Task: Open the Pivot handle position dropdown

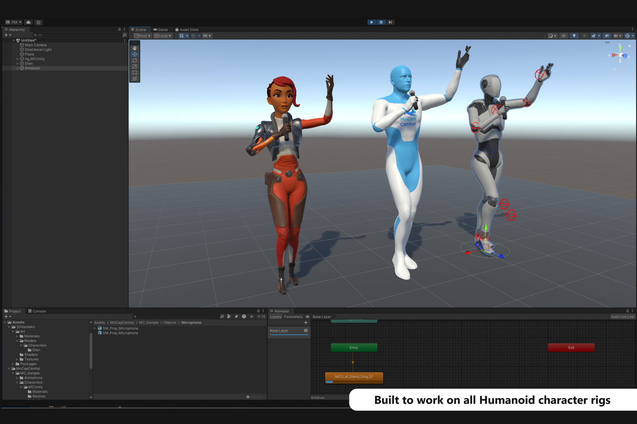Action: coord(142,36)
